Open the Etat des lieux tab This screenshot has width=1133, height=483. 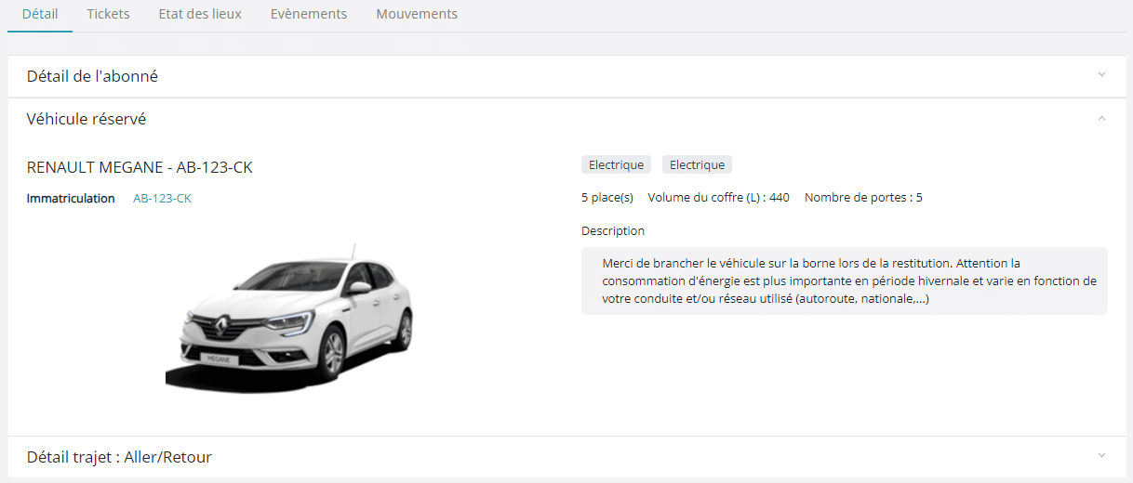coord(200,15)
